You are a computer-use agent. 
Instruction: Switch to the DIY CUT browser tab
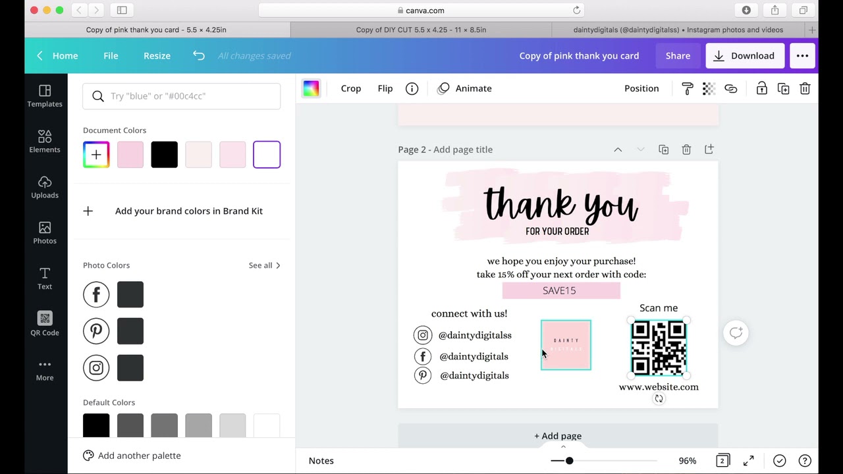point(421,30)
